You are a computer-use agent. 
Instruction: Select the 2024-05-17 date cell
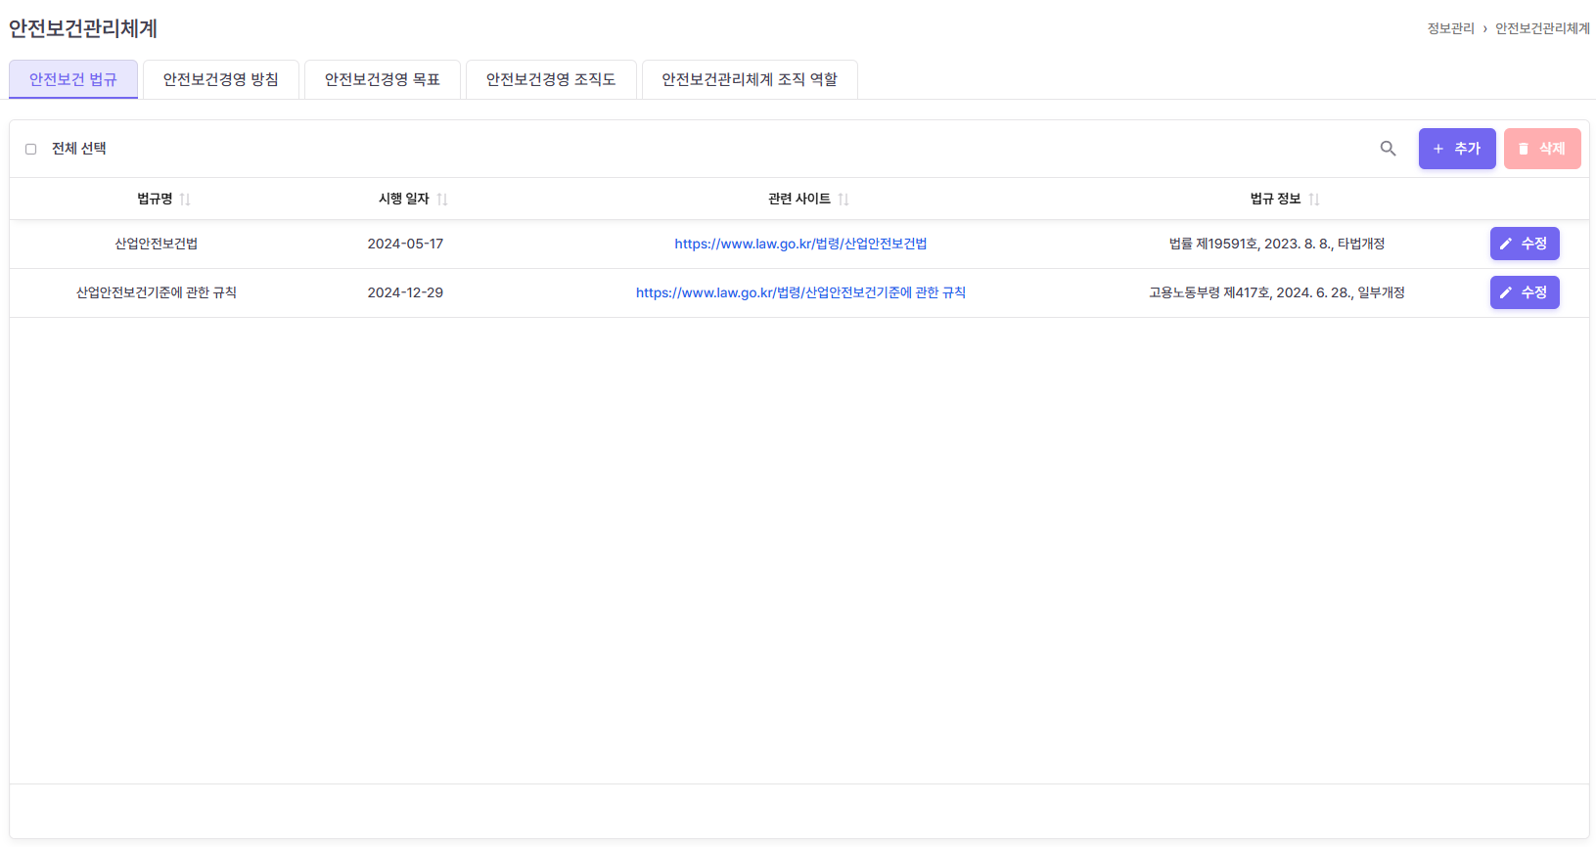tap(405, 244)
